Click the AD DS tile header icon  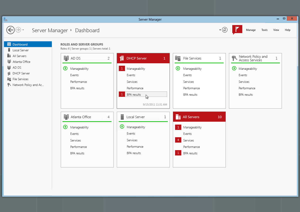[x=66, y=58]
